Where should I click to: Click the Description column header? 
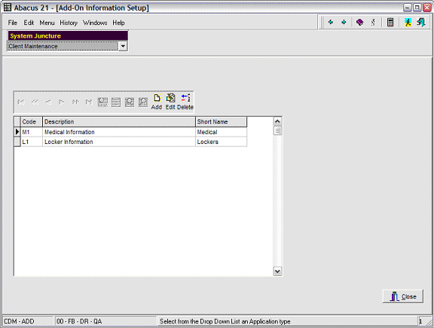coord(119,121)
